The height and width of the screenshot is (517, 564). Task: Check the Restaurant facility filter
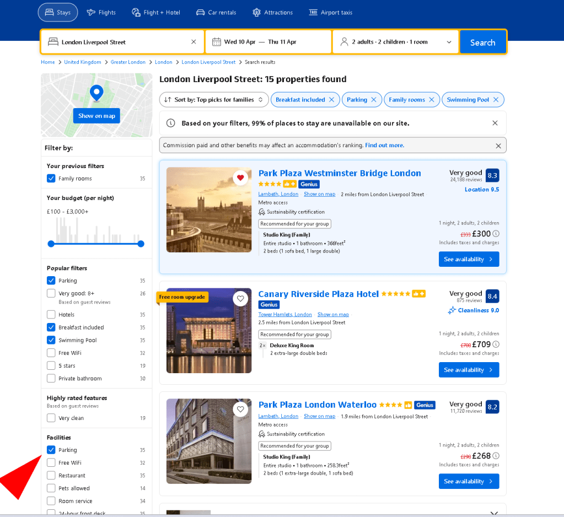[51, 475]
